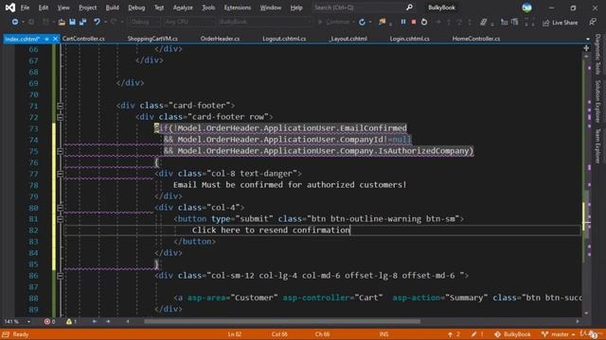
Task: Switch to ShoppingCartVM.cs tab
Action: pos(152,39)
